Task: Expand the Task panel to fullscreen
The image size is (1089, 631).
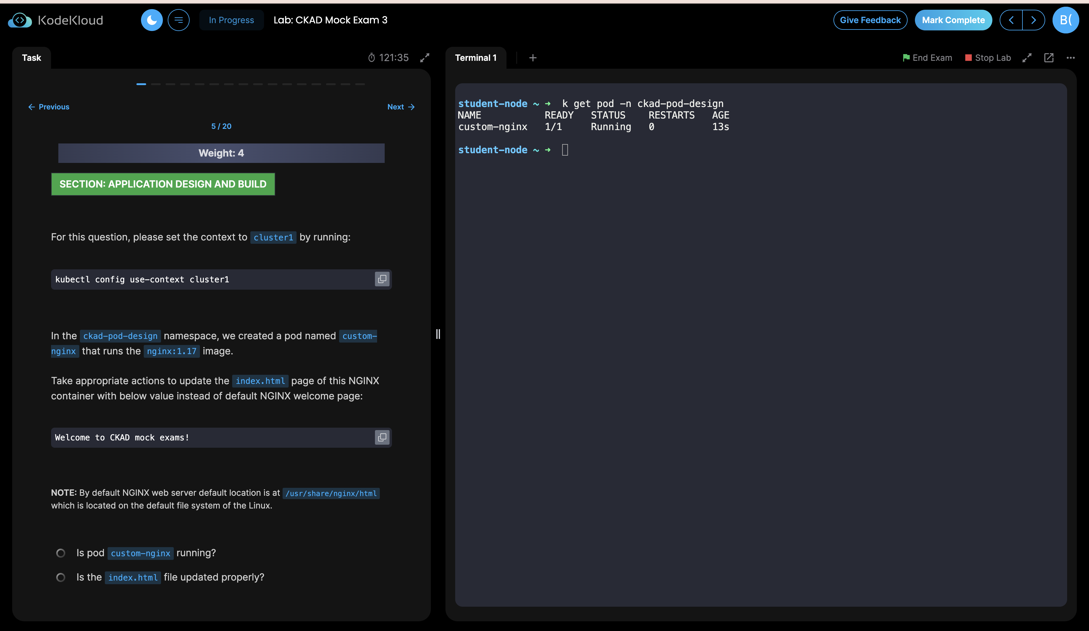Action: point(425,57)
